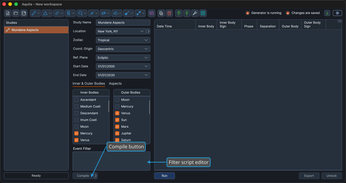Click the Outer Body column header

tap(290, 25)
